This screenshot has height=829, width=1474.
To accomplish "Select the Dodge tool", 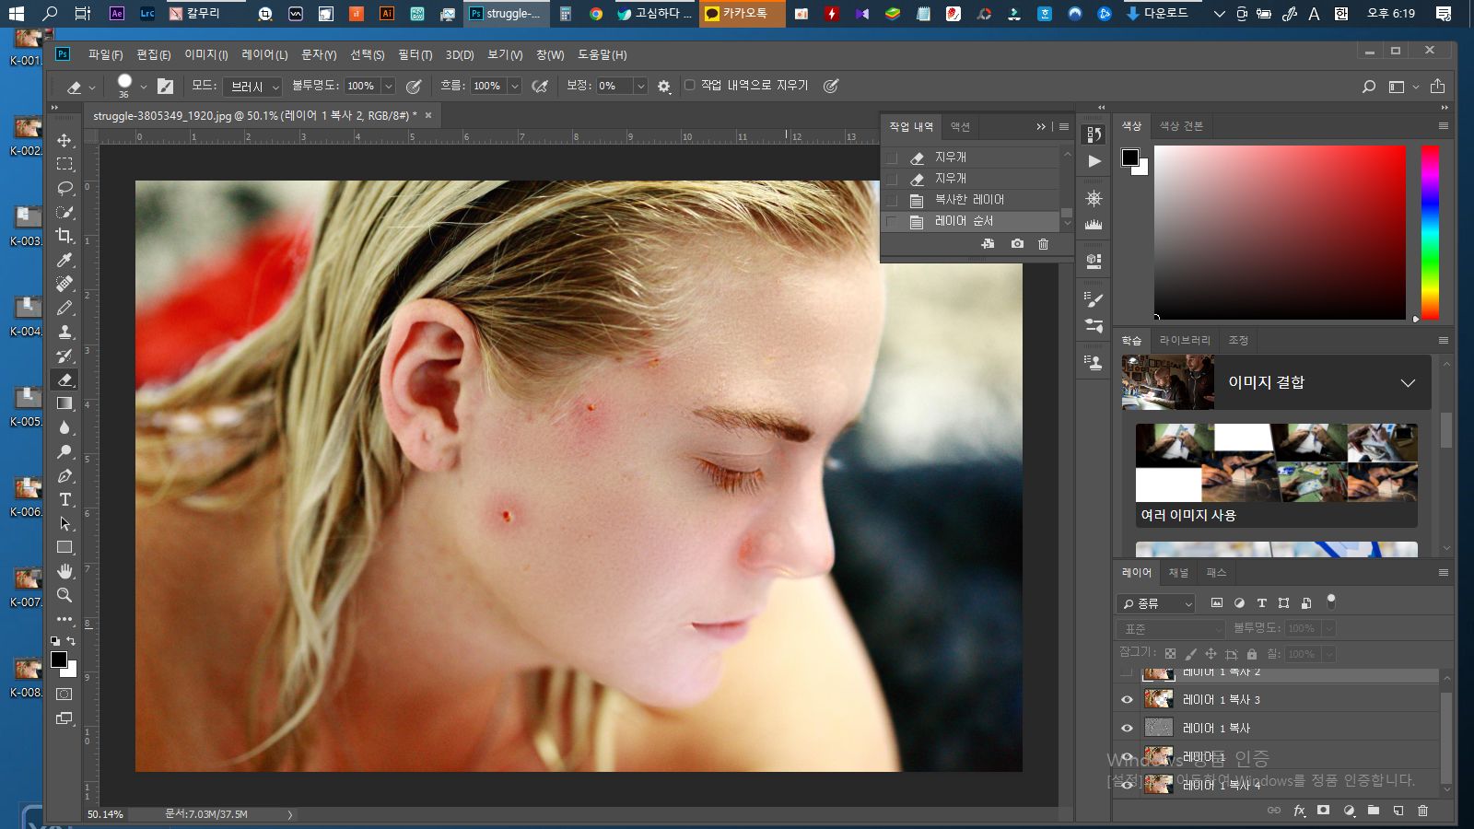I will click(x=64, y=451).
